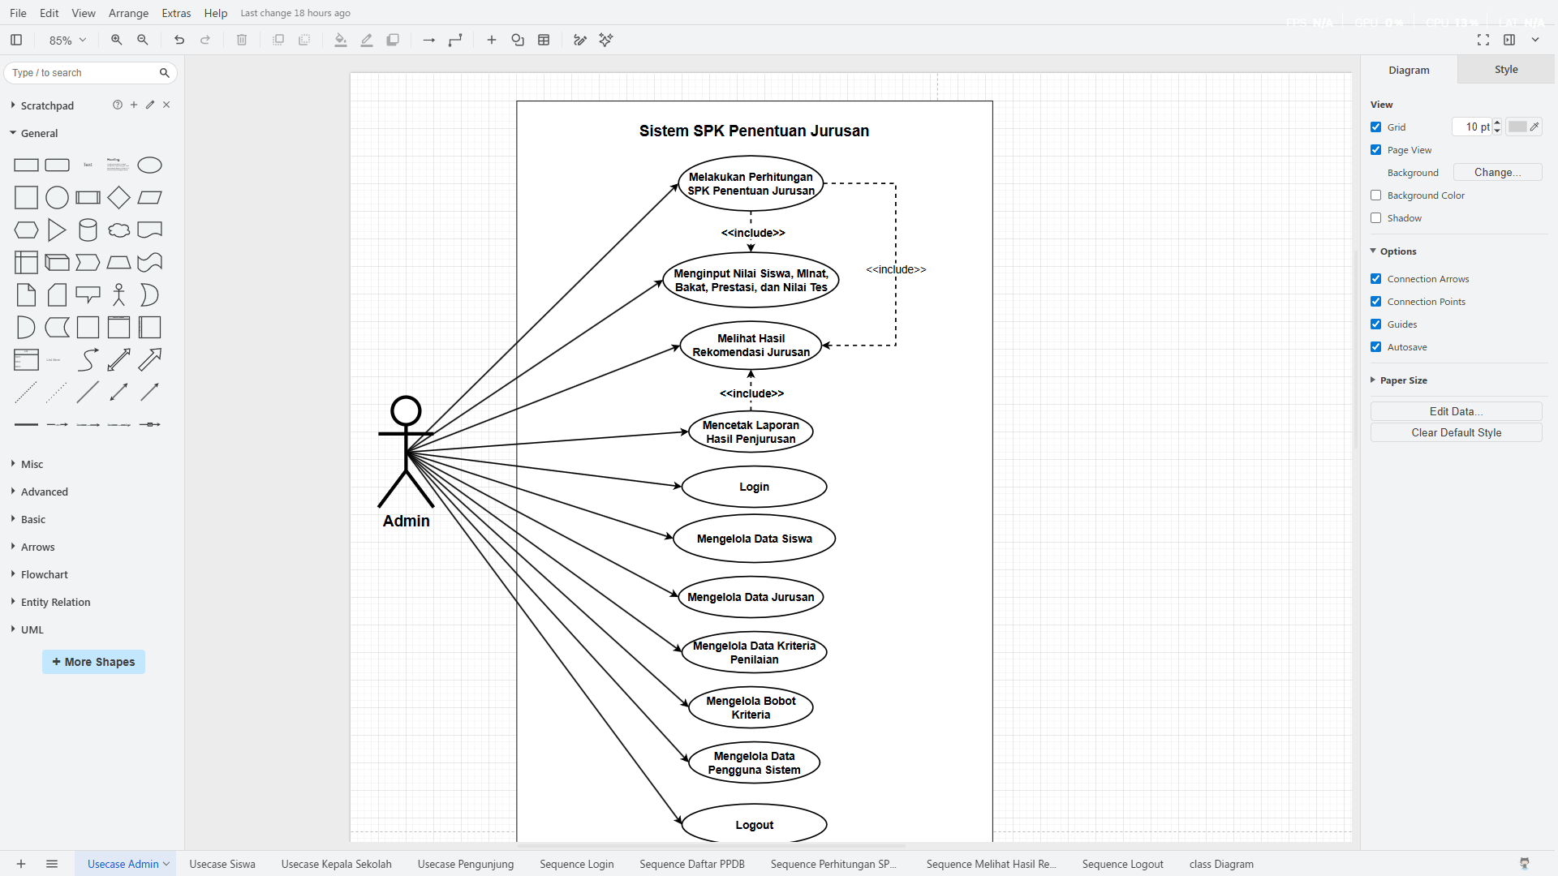Click the More Shapes button

[x=93, y=662]
